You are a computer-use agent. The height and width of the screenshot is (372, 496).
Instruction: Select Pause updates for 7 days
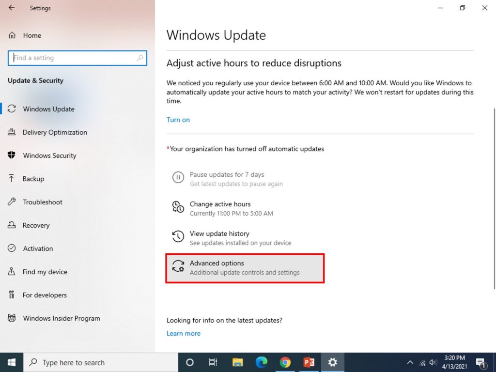(x=245, y=179)
